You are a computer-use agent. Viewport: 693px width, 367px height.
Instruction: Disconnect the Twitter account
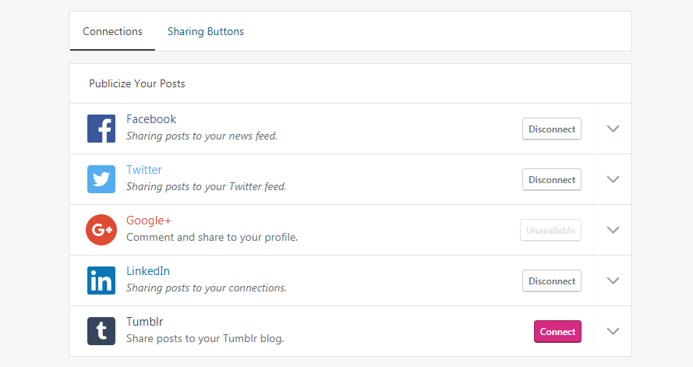pos(551,179)
